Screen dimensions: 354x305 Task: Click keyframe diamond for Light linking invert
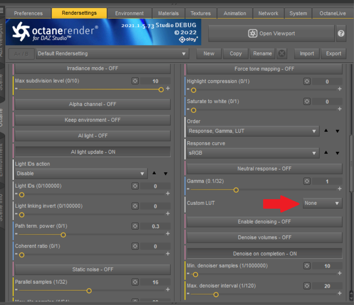pyautogui.click(x=135, y=206)
